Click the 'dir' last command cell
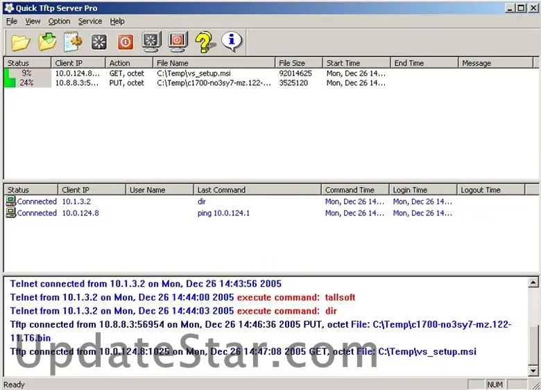The height and width of the screenshot is (390, 541). [202, 201]
